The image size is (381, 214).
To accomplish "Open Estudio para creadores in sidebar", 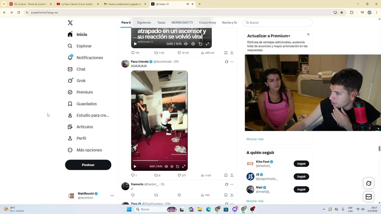I will tap(88, 115).
